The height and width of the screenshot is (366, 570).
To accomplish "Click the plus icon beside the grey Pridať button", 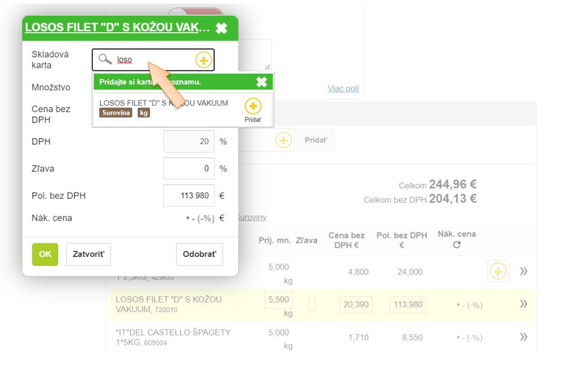I will click(283, 140).
